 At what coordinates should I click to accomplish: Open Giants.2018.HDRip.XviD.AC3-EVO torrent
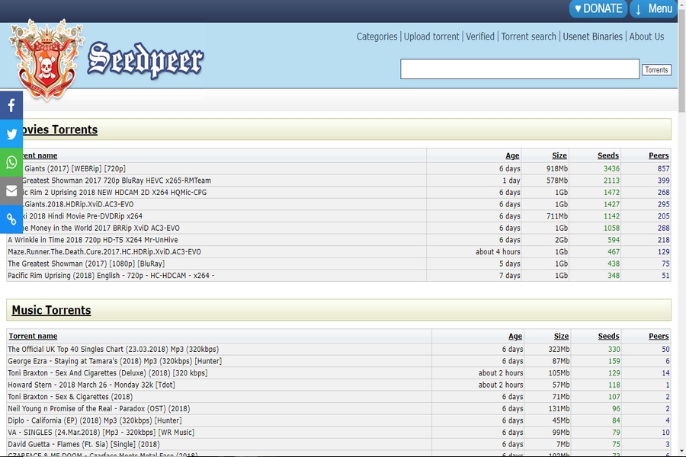point(79,204)
